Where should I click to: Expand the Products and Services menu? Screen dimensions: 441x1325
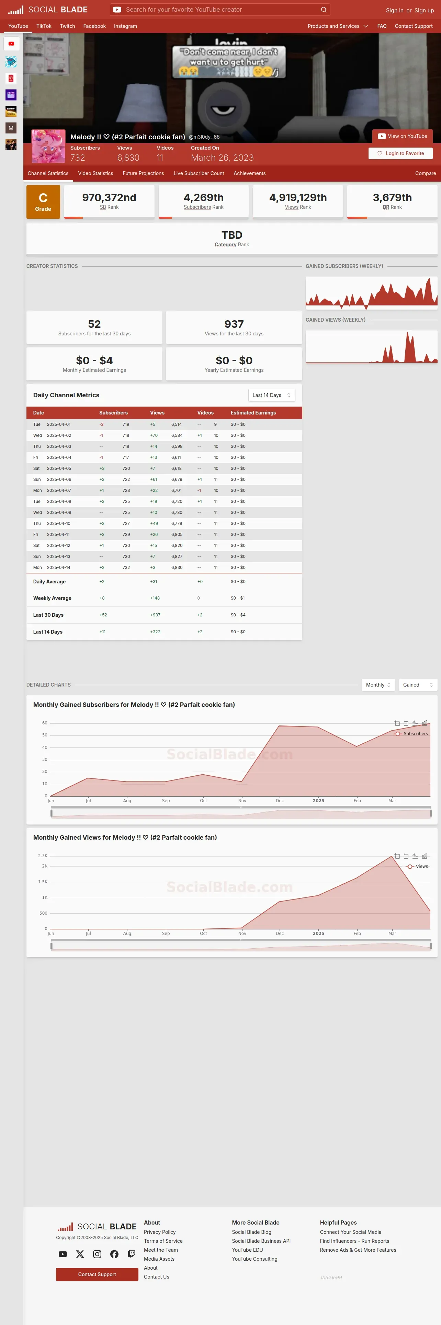click(x=338, y=26)
